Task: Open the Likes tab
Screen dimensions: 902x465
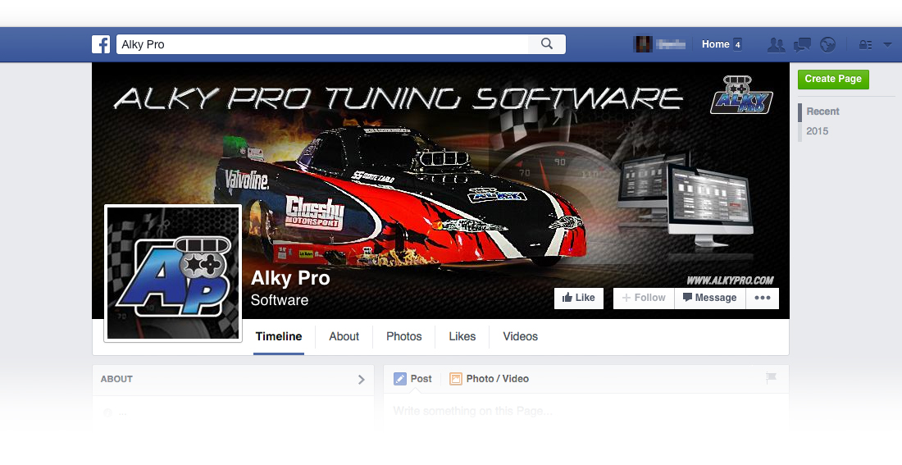Action: [x=462, y=337]
